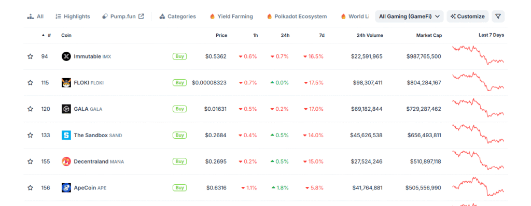The width and height of the screenshot is (531, 206).
Task: Star Immutable to add to watchlist
Action: [x=30, y=56]
